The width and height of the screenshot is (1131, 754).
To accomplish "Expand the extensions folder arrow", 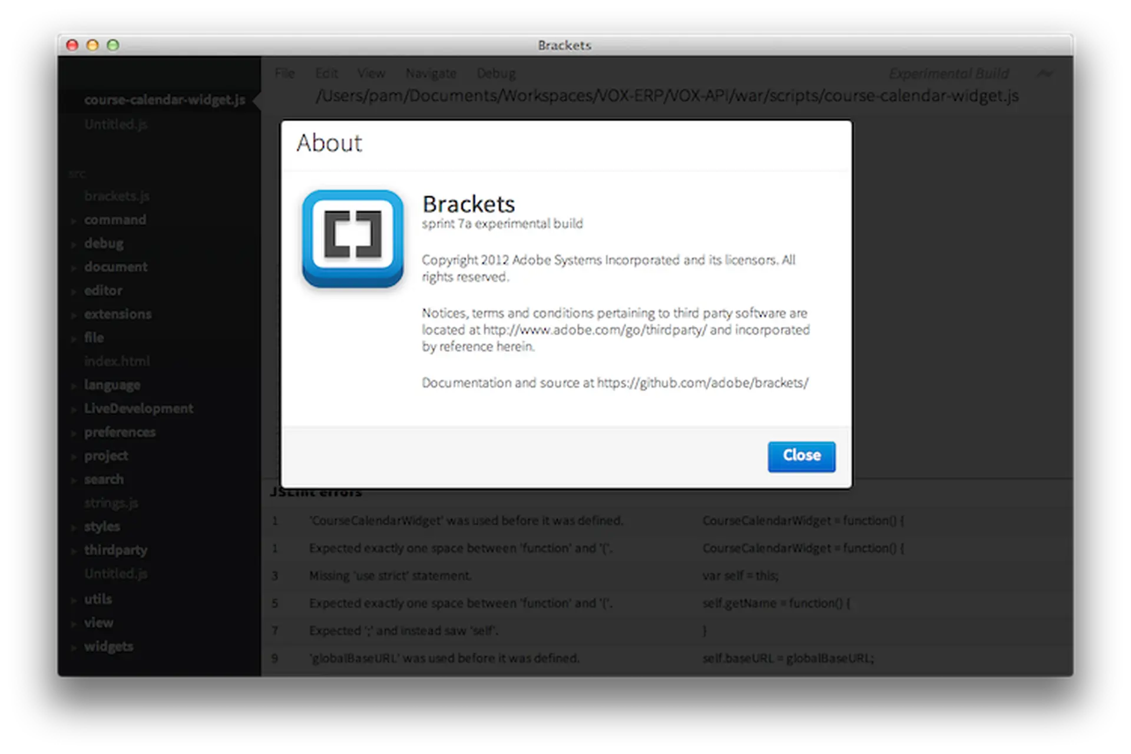I will [x=74, y=315].
